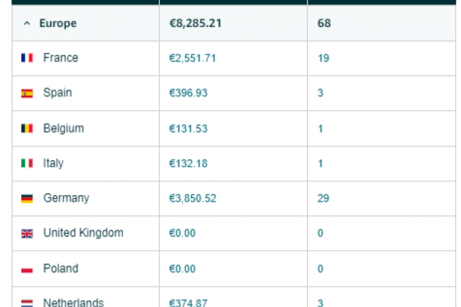Screen dimensions: 461x307
Task: Click the France flag icon
Action: [x=27, y=58]
